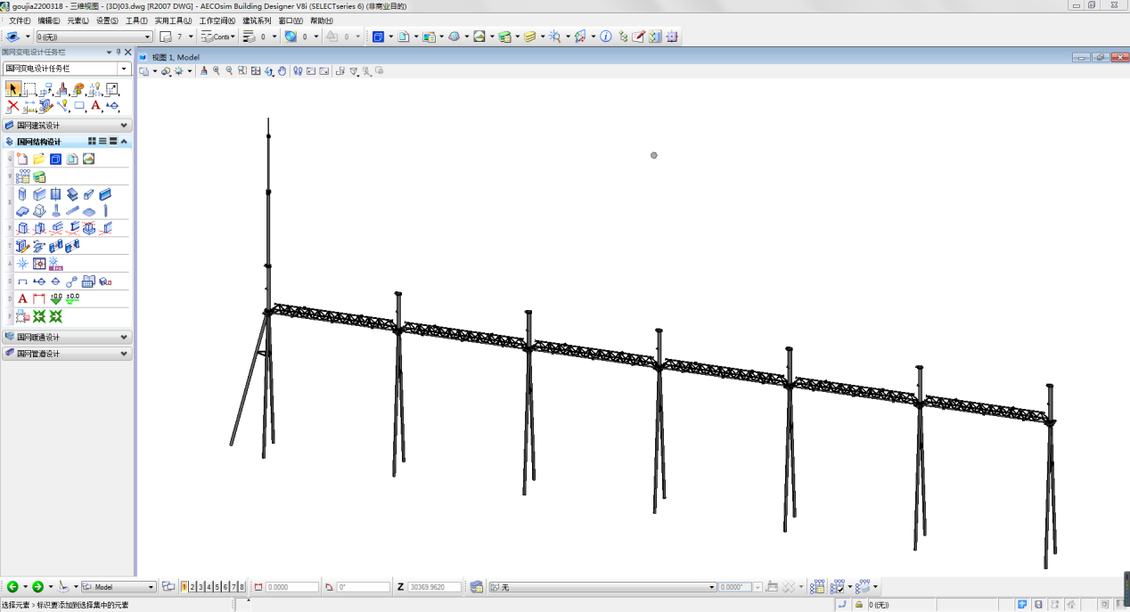The height and width of the screenshot is (612, 1130).
Task: Click the Fit View icon in view toolbar
Action: click(256, 71)
